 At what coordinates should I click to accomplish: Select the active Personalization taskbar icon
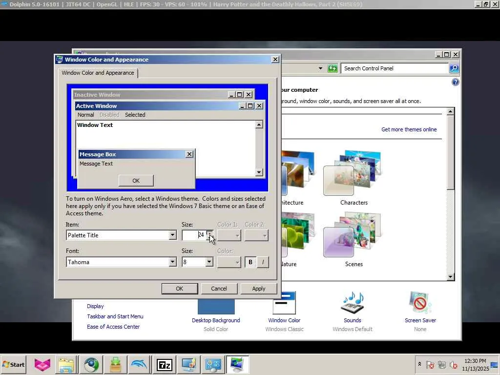click(237, 364)
